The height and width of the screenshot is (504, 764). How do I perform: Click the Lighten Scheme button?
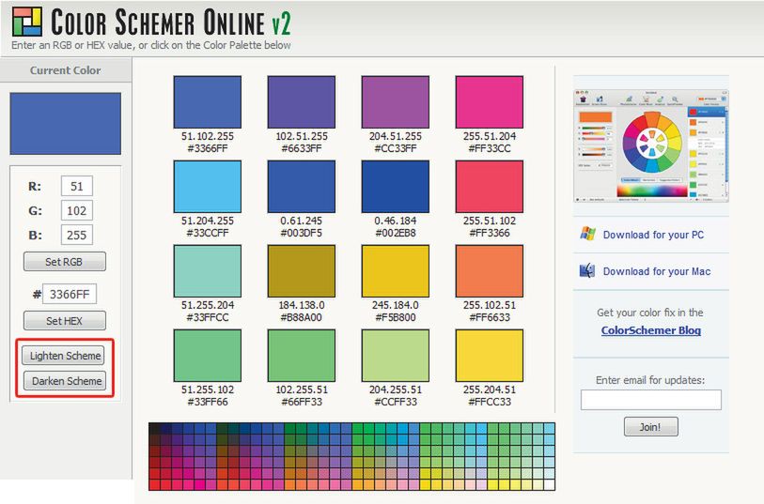click(x=63, y=356)
